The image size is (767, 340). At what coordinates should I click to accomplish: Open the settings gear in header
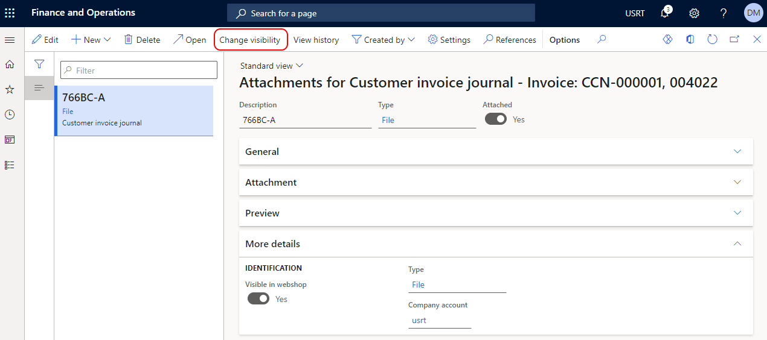(695, 13)
